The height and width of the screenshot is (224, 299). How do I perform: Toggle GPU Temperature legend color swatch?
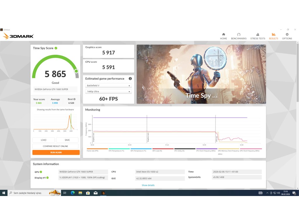(141, 149)
